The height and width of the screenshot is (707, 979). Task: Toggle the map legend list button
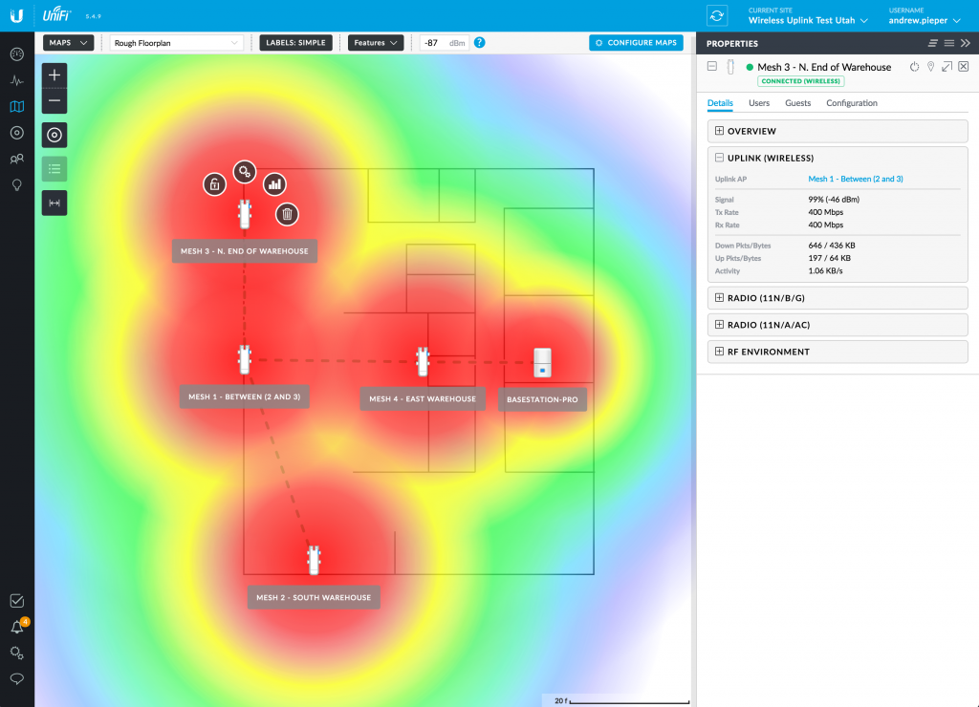click(54, 169)
